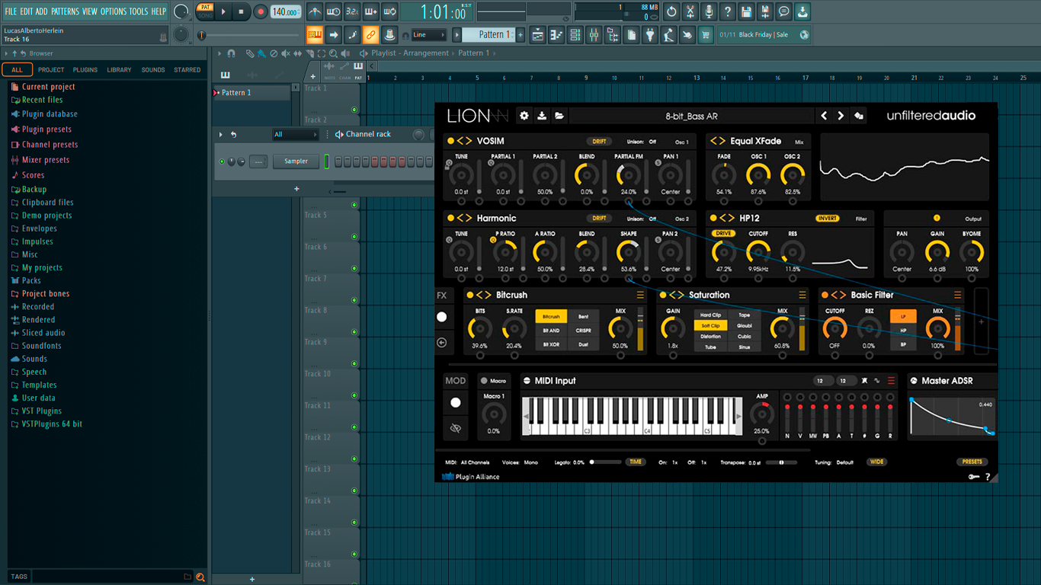Adjust Transpose slider in LION
Image resolution: width=1041 pixels, height=585 pixels.
tap(780, 462)
